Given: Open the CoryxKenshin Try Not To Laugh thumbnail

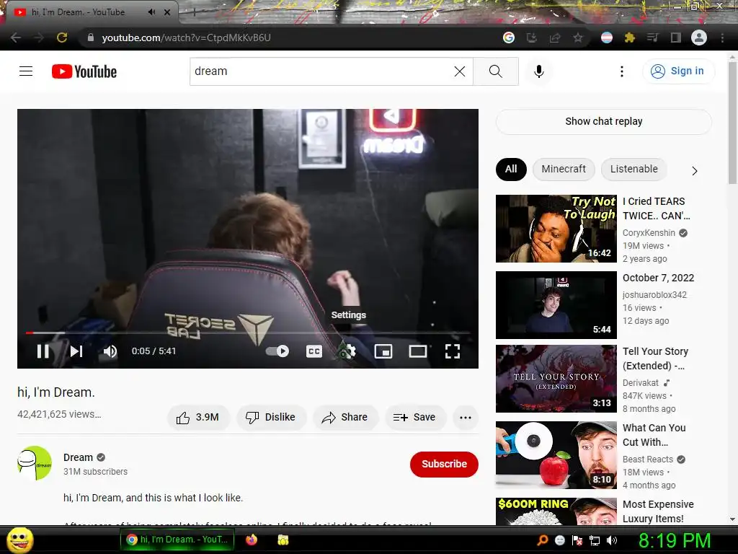Looking at the screenshot, I should coord(556,229).
